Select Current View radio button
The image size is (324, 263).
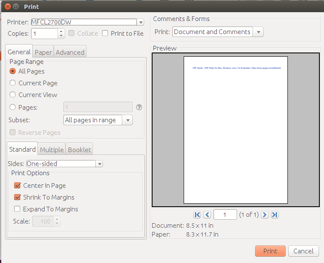click(x=13, y=95)
